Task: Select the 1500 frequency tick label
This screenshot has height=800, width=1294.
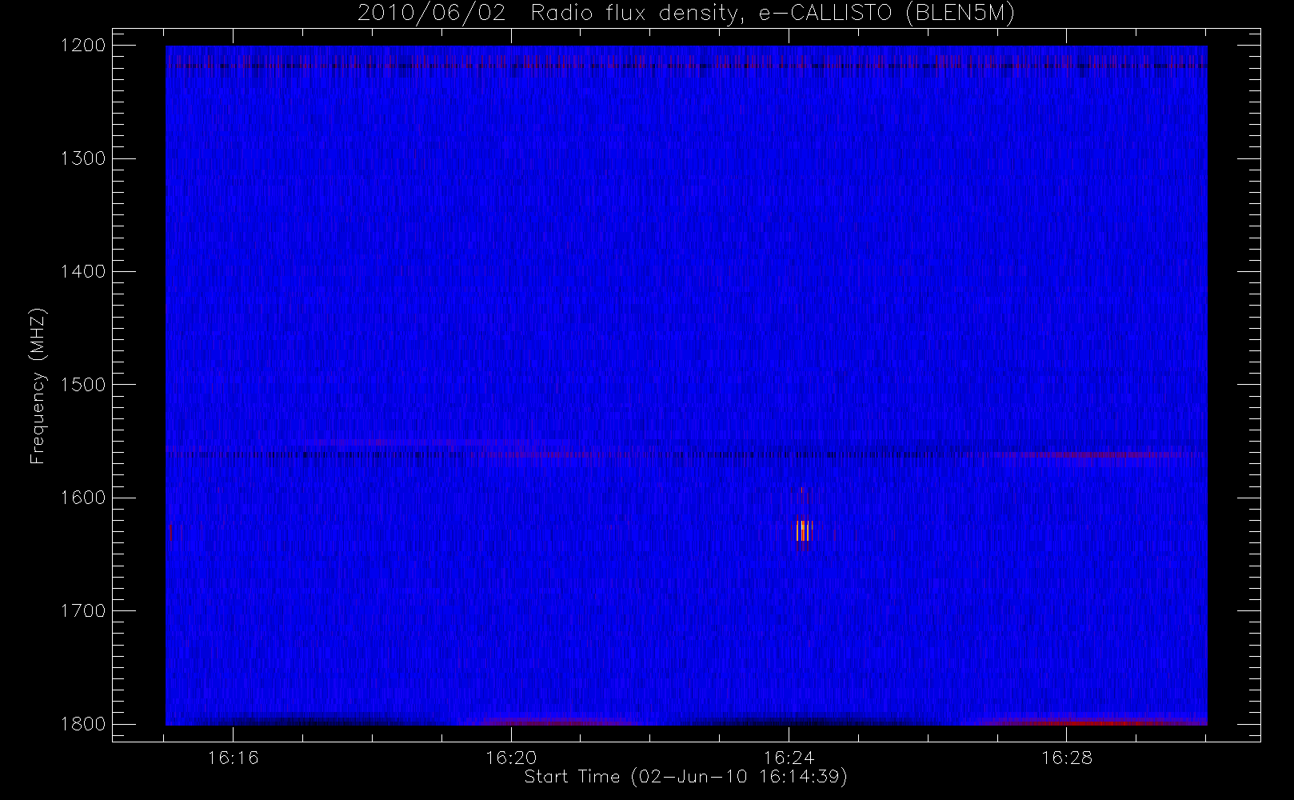Action: pos(84,384)
